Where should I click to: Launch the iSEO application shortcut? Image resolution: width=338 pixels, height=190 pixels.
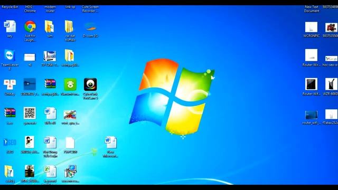point(10,142)
